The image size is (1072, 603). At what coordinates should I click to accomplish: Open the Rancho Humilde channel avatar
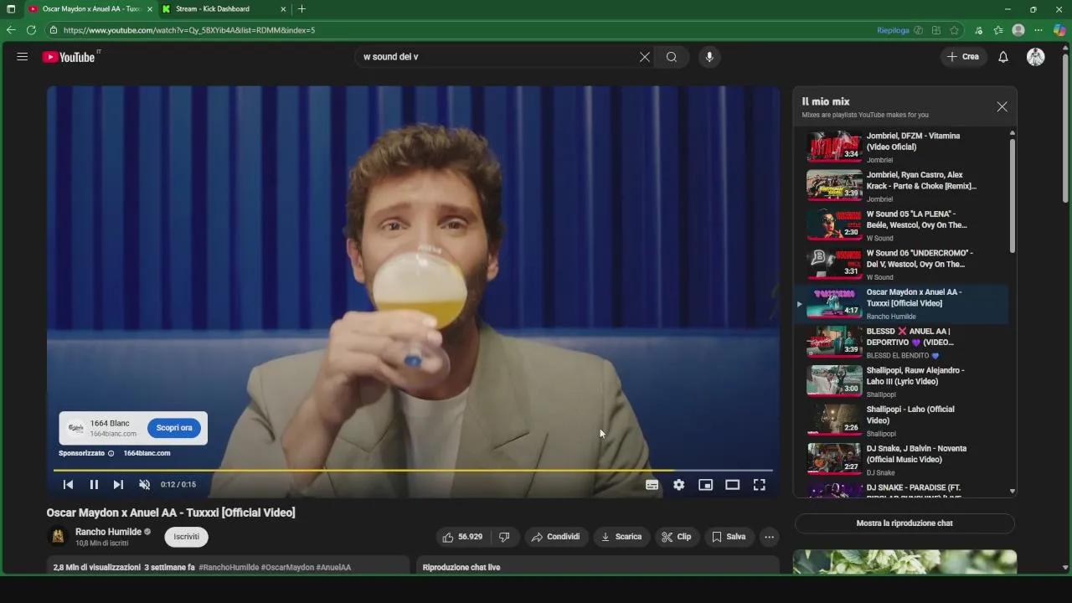(x=58, y=537)
